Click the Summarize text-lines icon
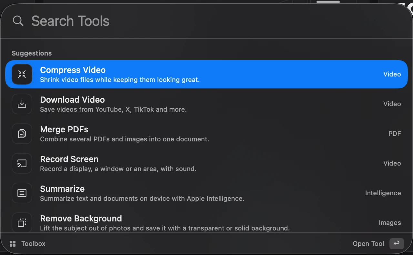Image resolution: width=413 pixels, height=255 pixels. [x=22, y=193]
